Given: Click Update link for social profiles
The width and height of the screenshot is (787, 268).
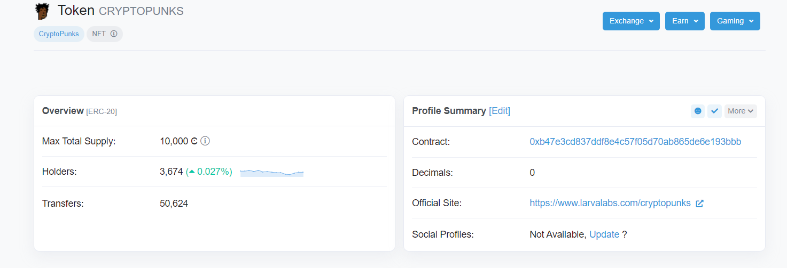Looking at the screenshot, I should coord(604,234).
